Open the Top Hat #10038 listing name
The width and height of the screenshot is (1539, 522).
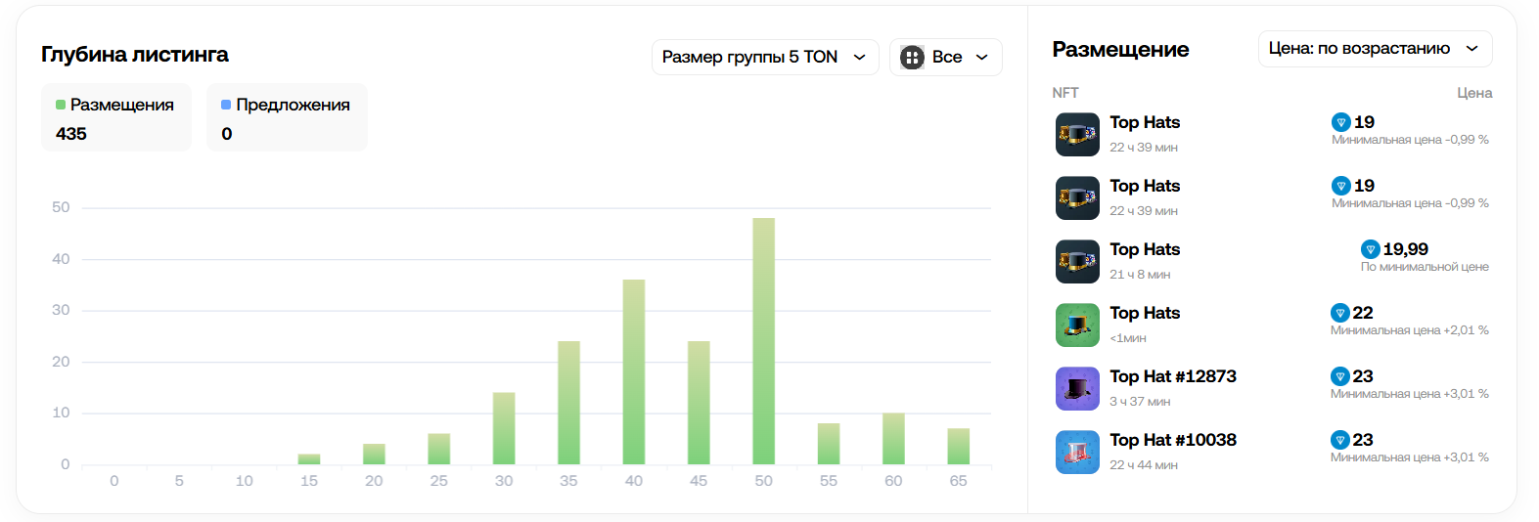point(1172,440)
